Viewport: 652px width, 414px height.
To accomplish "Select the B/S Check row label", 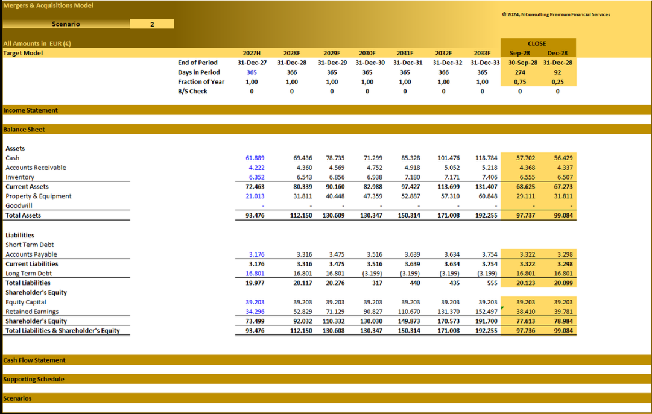I will tap(192, 92).
